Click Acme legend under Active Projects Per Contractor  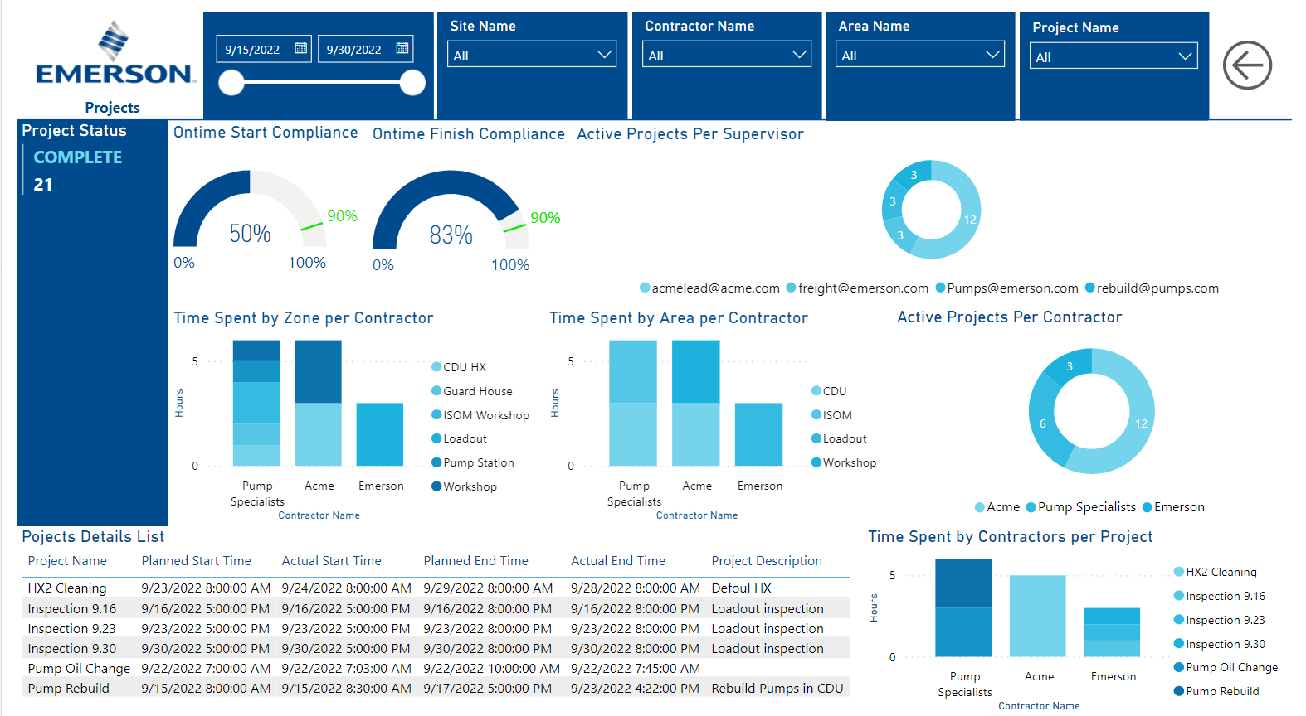(x=997, y=507)
